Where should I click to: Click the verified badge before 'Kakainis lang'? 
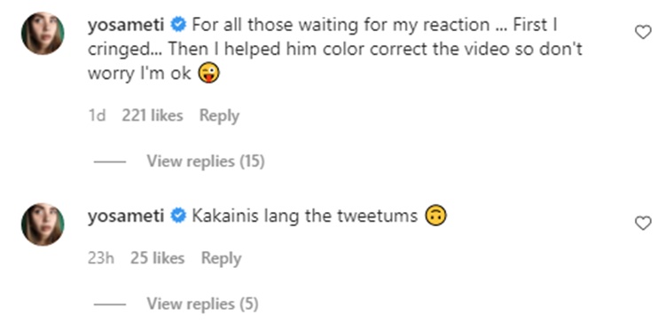(x=178, y=216)
